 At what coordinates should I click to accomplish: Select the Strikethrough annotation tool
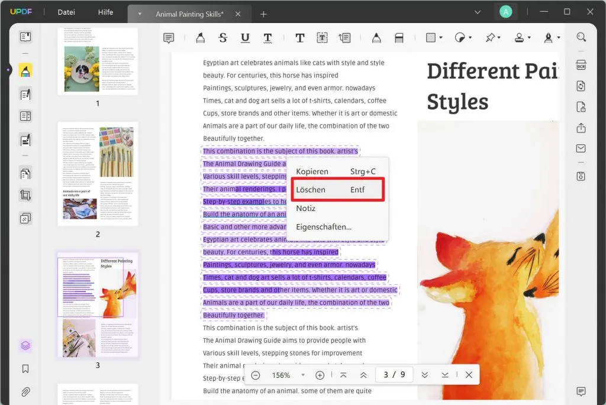pyautogui.click(x=223, y=37)
